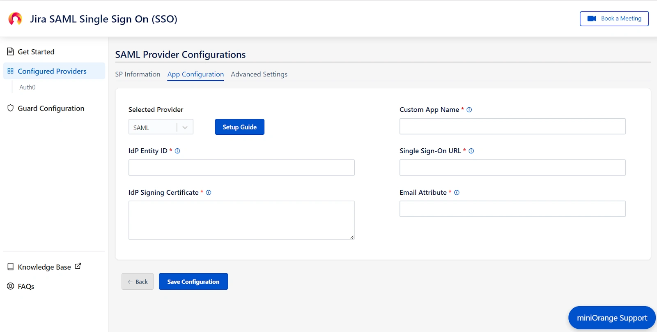Select the App Configuration tab
The image size is (657, 332).
coord(195,74)
